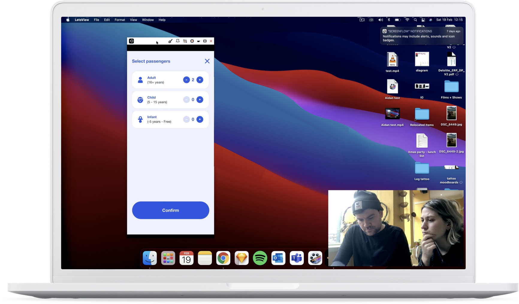Screen dimensions: 519x304
Task: Select the Films + Shows desktop folder
Action: (x=451, y=87)
